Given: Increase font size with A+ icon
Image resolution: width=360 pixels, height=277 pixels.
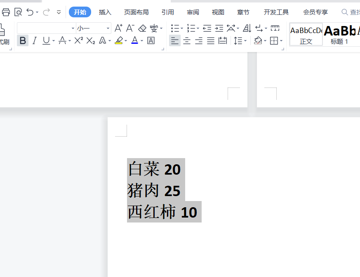Looking at the screenshot, I should coord(118,28).
